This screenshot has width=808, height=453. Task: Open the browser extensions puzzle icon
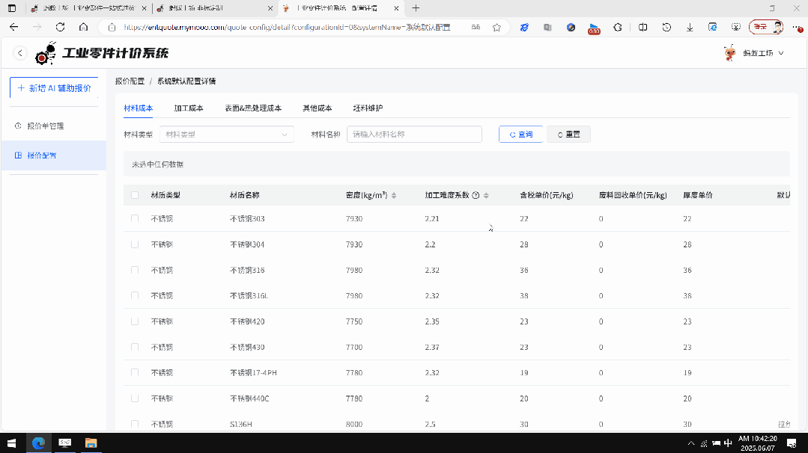pyautogui.click(x=618, y=27)
